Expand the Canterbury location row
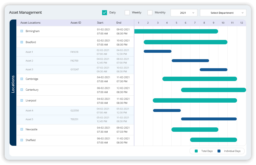Viewport: 256px width, 165px height. click(x=22, y=90)
